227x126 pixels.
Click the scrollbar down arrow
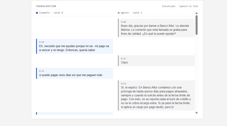[197, 113]
